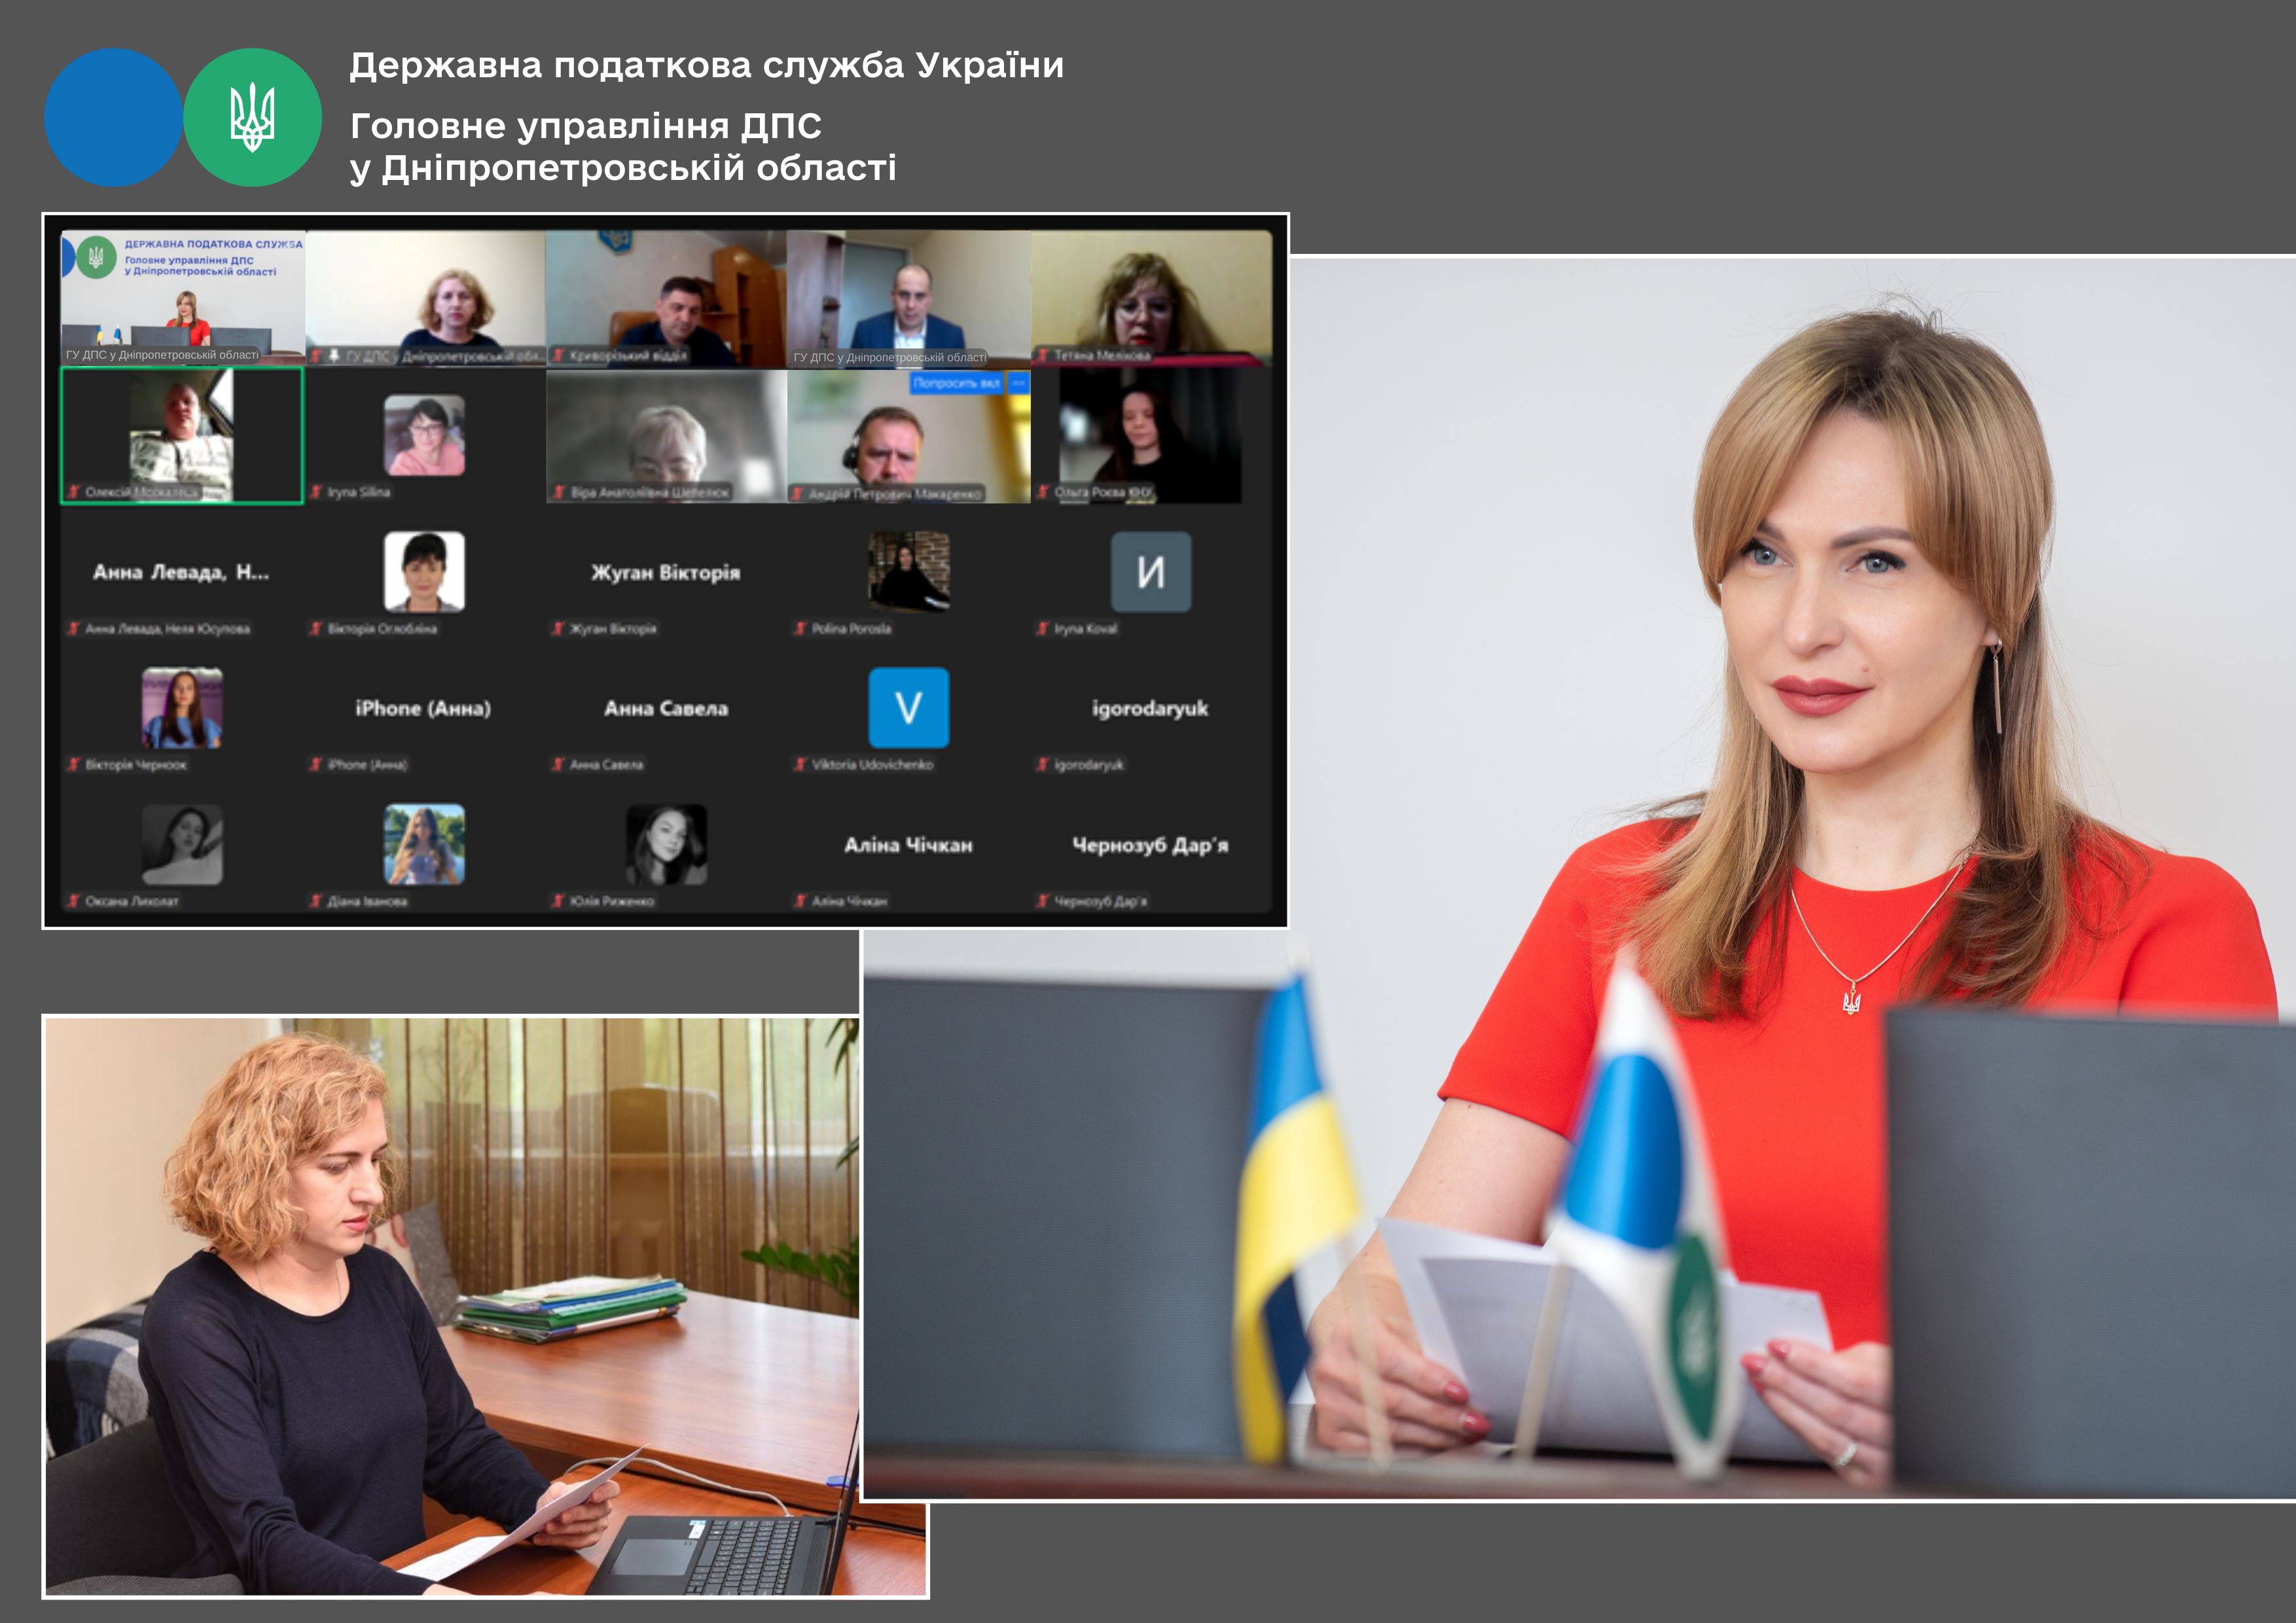Image resolution: width=2296 pixels, height=1623 pixels.
Task: Select Тетяна Меліхова's video tile
Action: [1151, 298]
